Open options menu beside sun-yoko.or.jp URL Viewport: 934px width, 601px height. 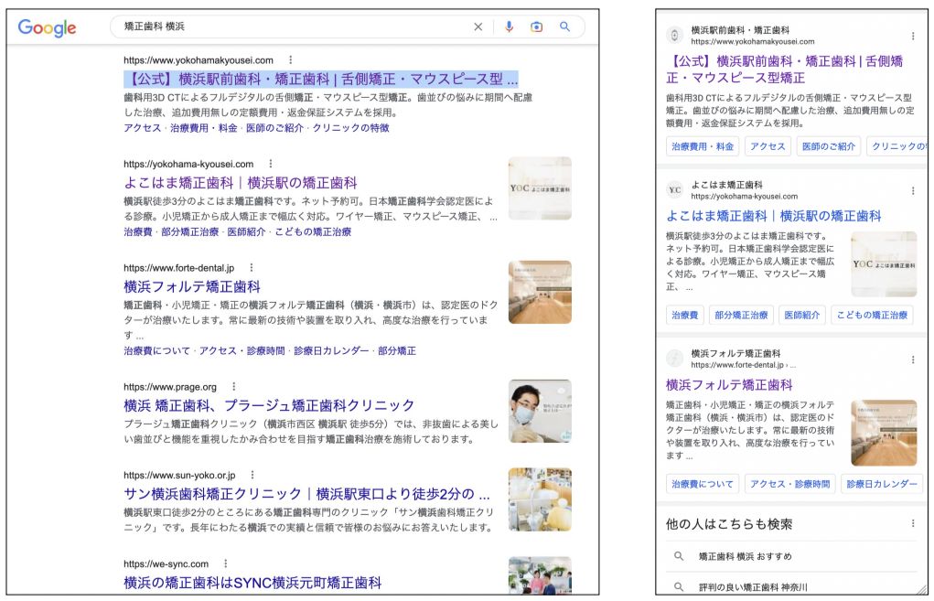pyautogui.click(x=252, y=476)
